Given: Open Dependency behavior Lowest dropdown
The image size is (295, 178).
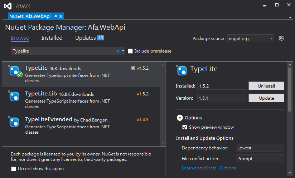Looking at the screenshot, I should click(x=260, y=148).
